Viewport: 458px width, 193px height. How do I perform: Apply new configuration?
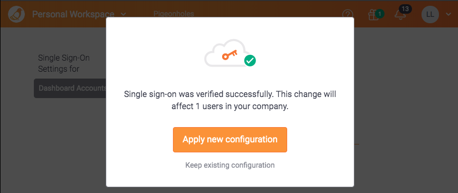[x=230, y=139]
